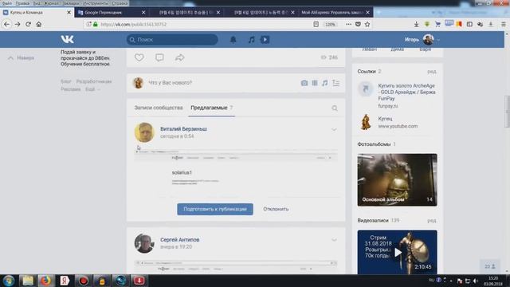
Task: Play the Стрим 31.08.2018 video thumbnail
Action: [397, 252]
